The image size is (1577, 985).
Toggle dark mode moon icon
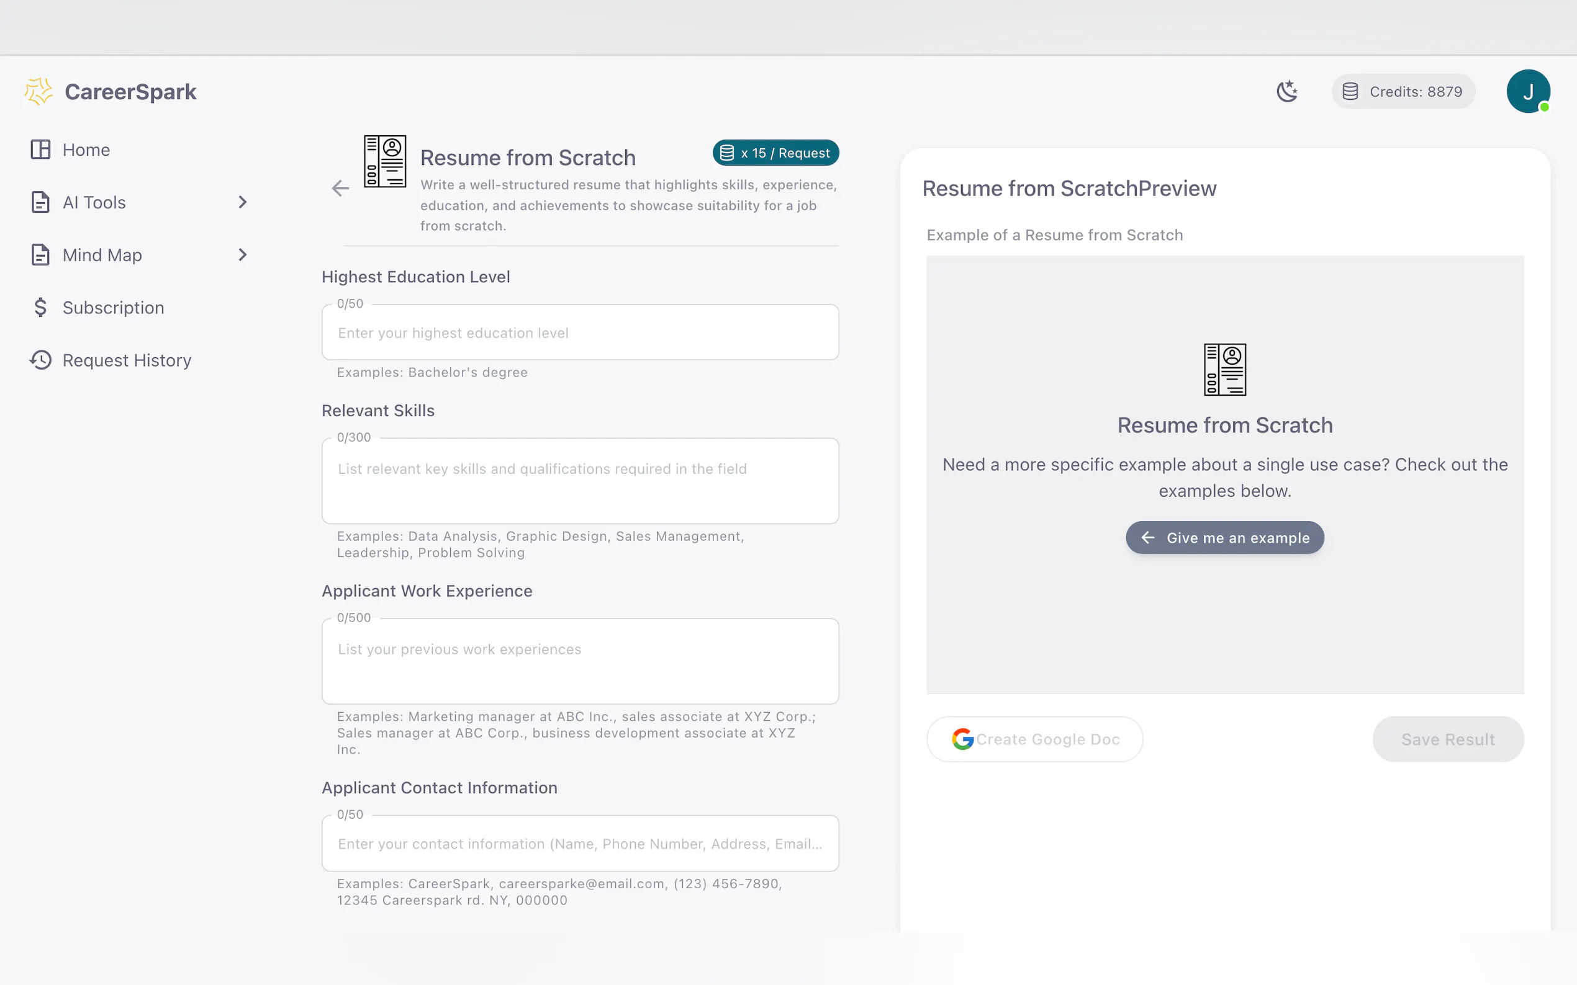[1286, 91]
